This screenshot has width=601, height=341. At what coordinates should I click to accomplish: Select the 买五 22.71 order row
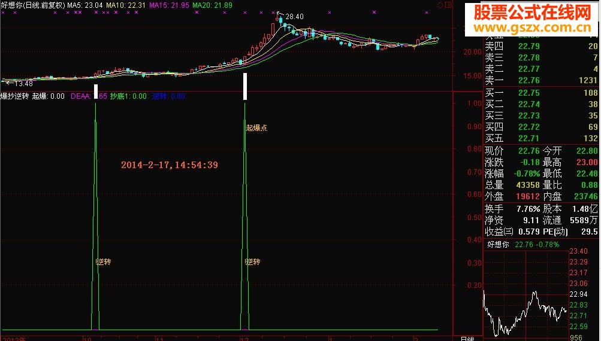(541, 139)
